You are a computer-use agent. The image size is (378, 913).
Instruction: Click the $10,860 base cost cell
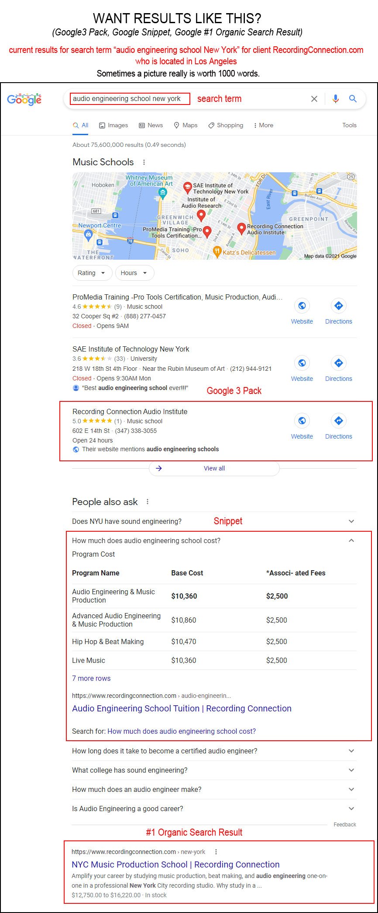pos(184,620)
